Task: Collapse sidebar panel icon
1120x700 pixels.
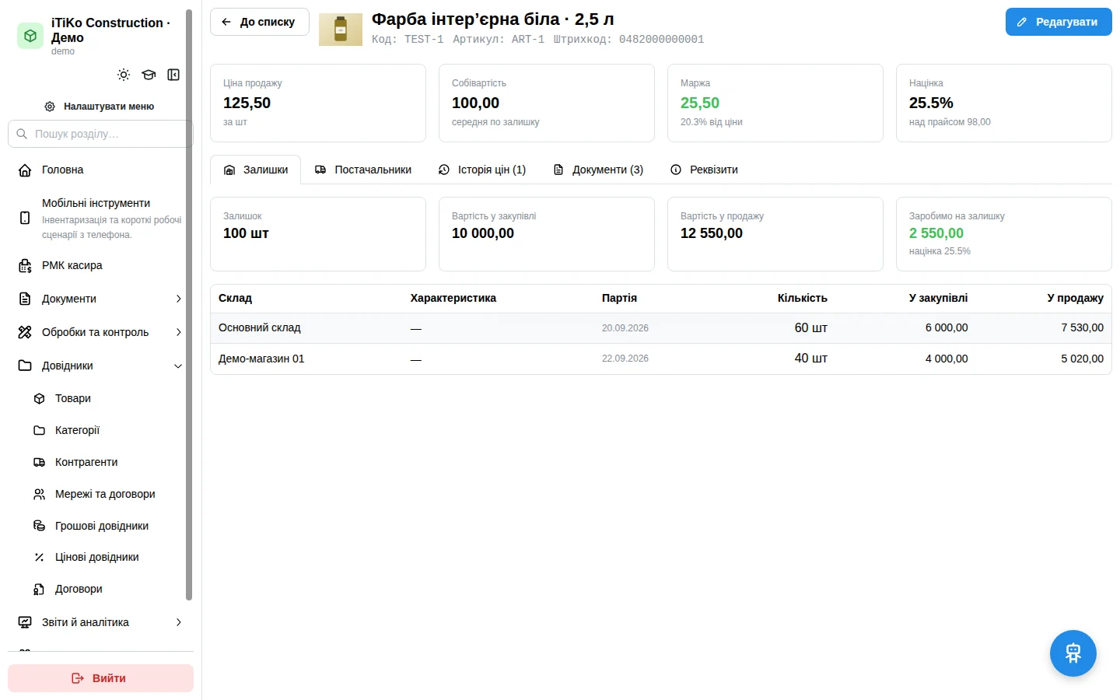Action: [x=173, y=75]
